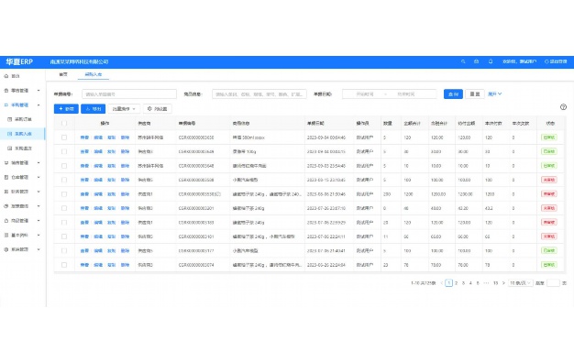Image resolution: width=574 pixels, height=363 pixels.
Task: Expand more filters with the 展开 link
Action: pos(494,94)
